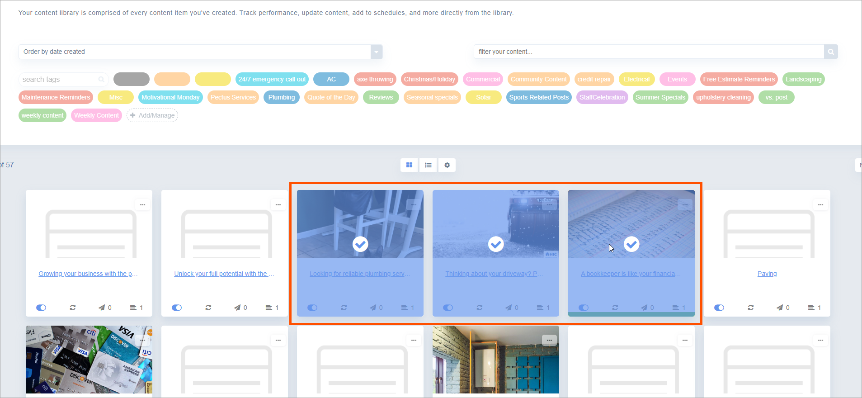Open more options menu on Paving card
The height and width of the screenshot is (398, 862).
click(820, 205)
